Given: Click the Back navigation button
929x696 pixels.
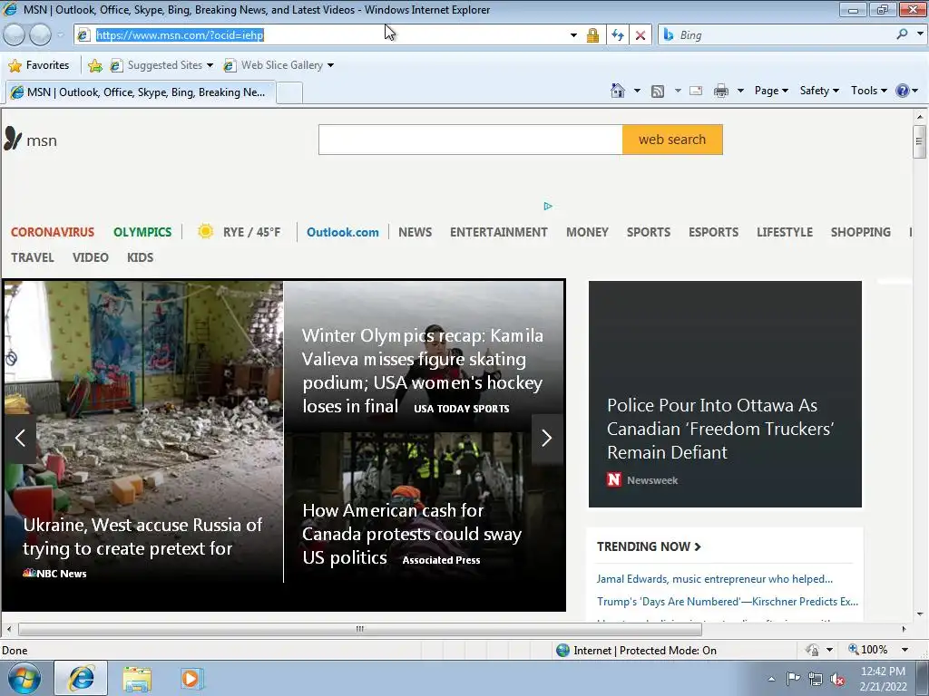Looking at the screenshot, I should point(15,35).
